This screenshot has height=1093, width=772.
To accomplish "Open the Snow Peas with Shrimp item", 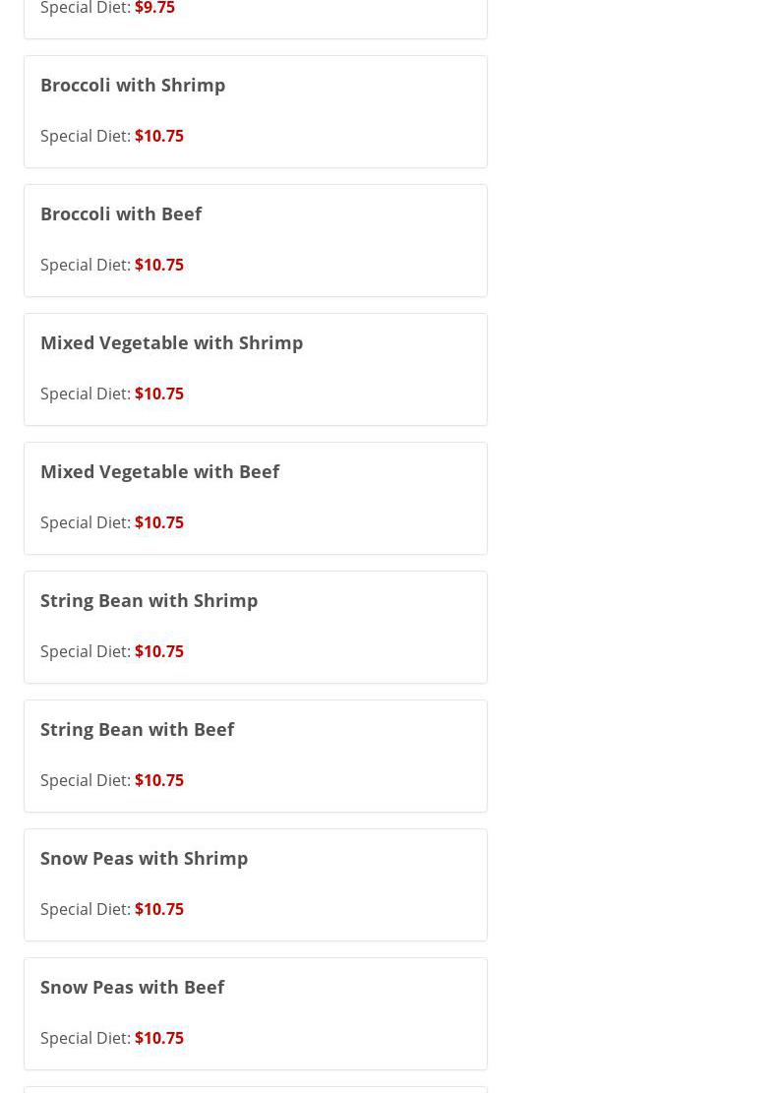I will point(144,858).
